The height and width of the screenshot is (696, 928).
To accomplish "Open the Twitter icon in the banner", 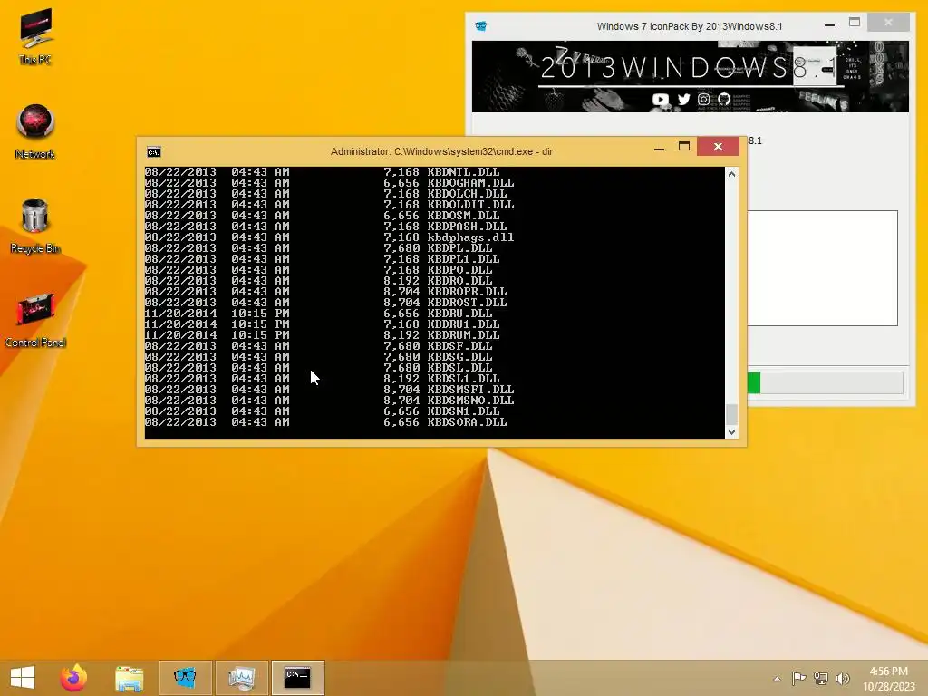I will click(683, 100).
